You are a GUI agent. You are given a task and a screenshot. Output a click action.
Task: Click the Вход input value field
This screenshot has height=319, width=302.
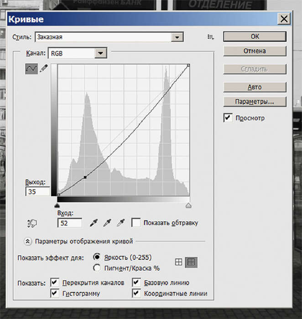click(x=69, y=223)
